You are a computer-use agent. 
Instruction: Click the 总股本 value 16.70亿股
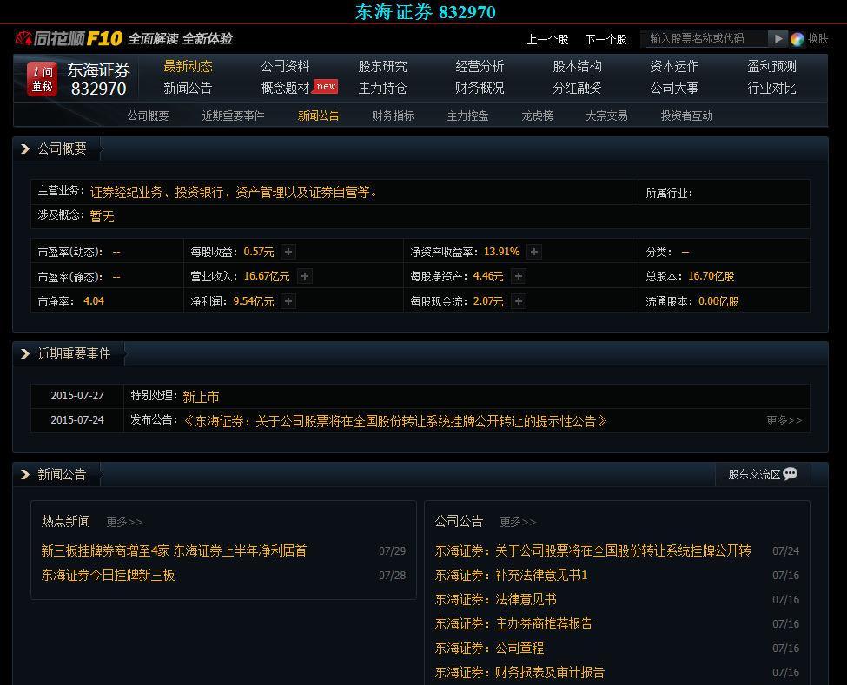(x=711, y=276)
